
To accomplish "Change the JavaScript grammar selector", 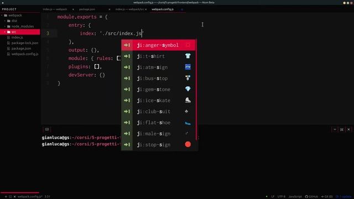I will coord(295,197).
